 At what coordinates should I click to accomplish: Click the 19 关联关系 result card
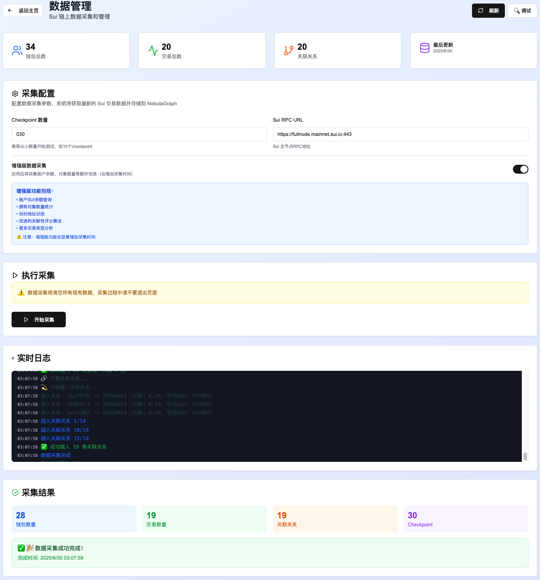(335, 519)
